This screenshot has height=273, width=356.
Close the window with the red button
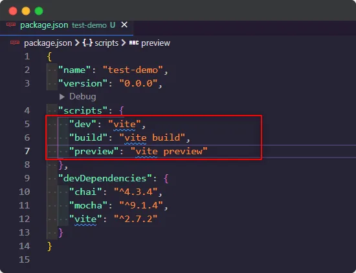(x=13, y=11)
